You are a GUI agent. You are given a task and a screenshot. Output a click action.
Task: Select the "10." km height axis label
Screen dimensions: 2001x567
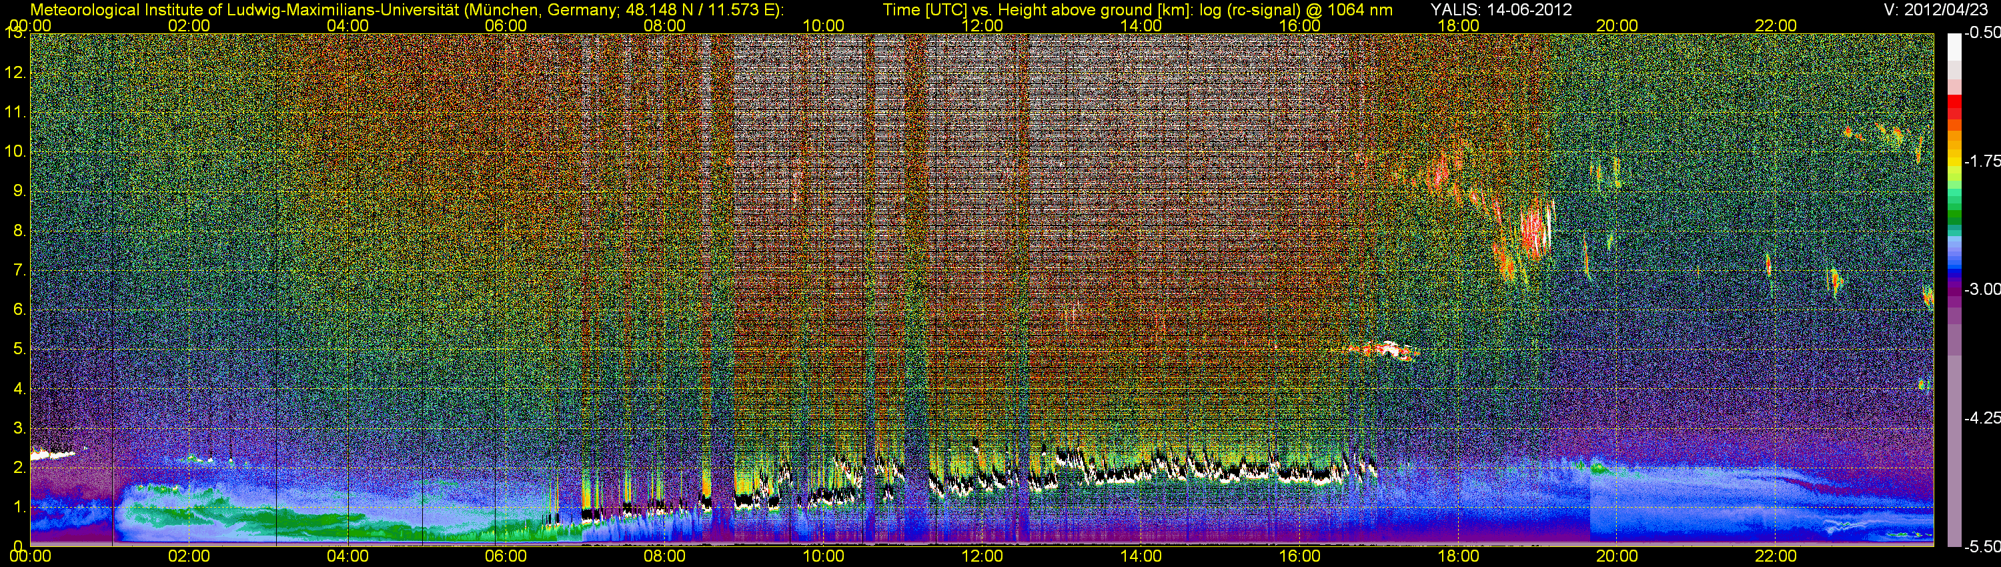[x=15, y=151]
